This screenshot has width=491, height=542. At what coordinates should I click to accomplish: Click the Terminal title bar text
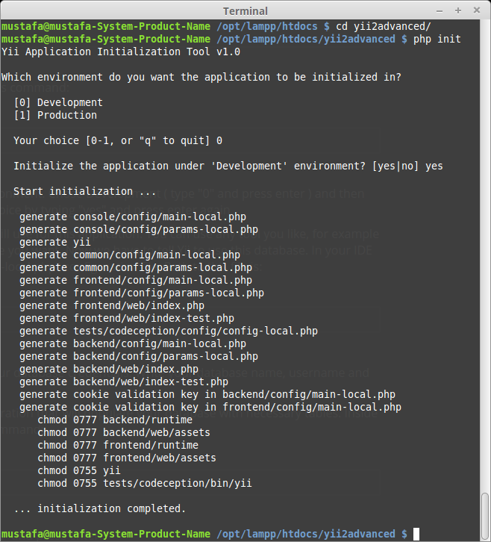(x=245, y=11)
